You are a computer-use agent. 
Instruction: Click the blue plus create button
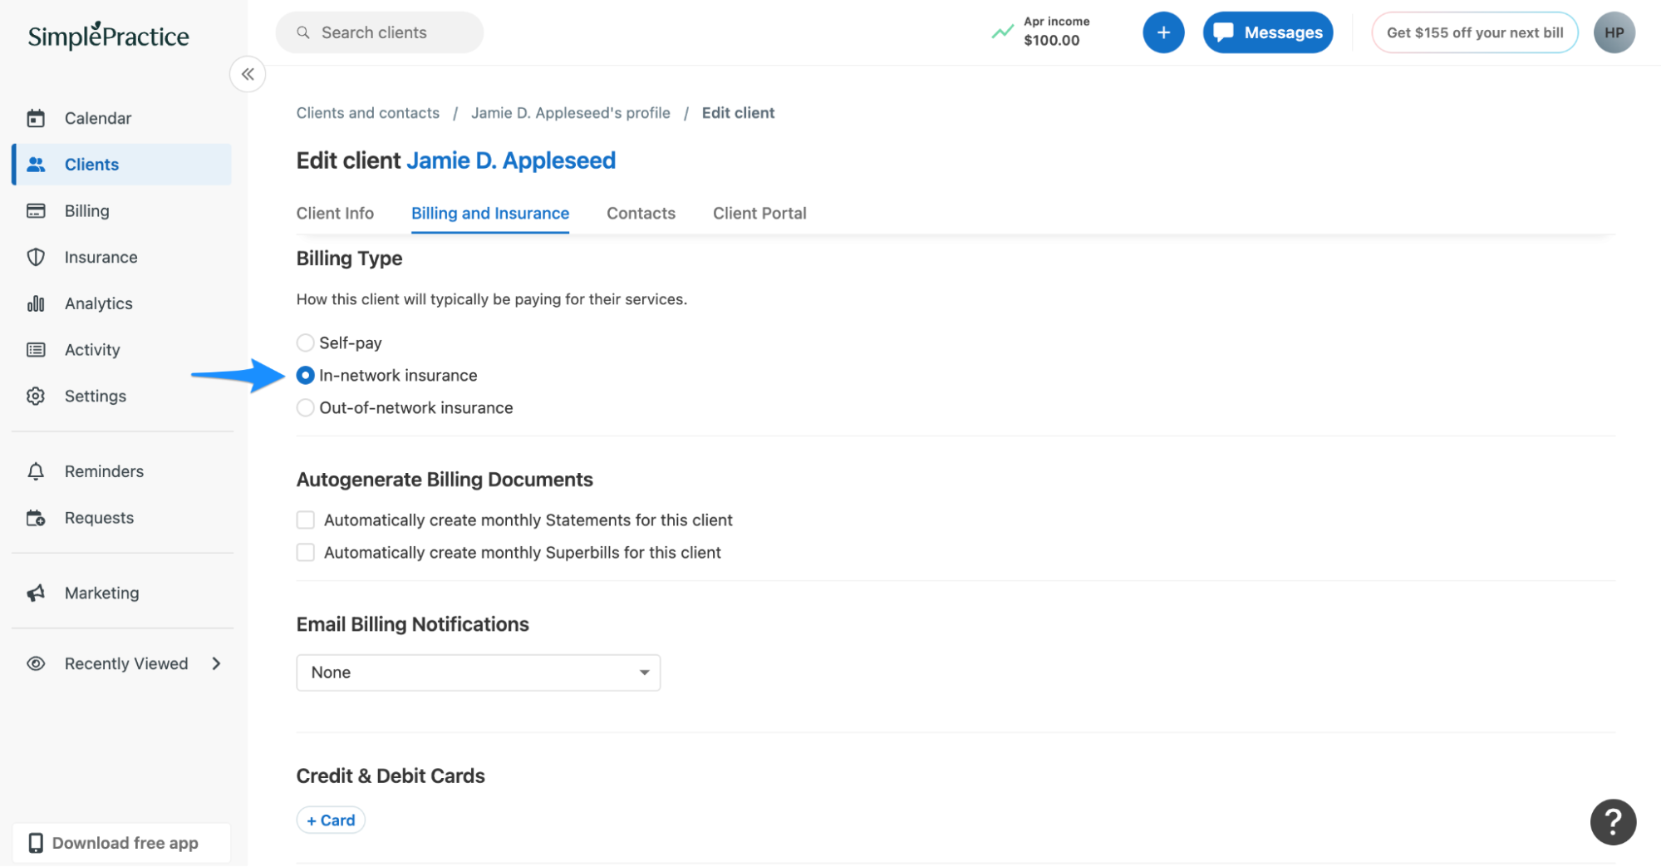coord(1162,32)
